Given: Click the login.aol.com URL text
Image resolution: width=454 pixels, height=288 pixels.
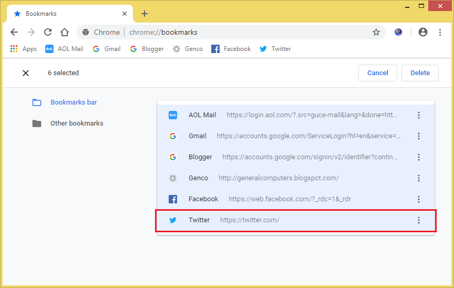Looking at the screenshot, I should [312, 115].
